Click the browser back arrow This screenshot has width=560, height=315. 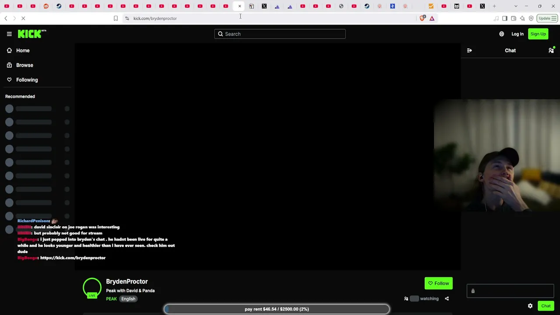click(6, 18)
